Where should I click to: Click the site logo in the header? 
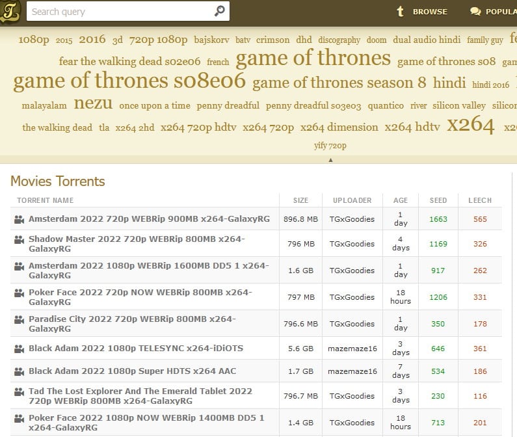10,11
